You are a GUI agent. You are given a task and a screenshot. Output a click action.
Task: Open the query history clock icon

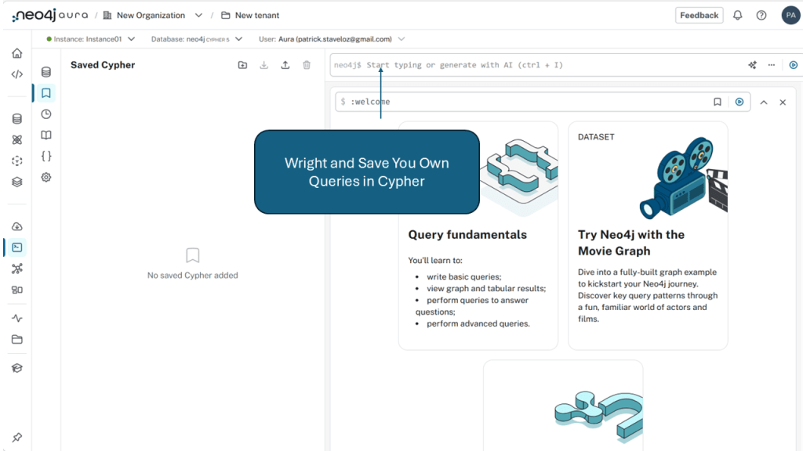pyautogui.click(x=46, y=114)
